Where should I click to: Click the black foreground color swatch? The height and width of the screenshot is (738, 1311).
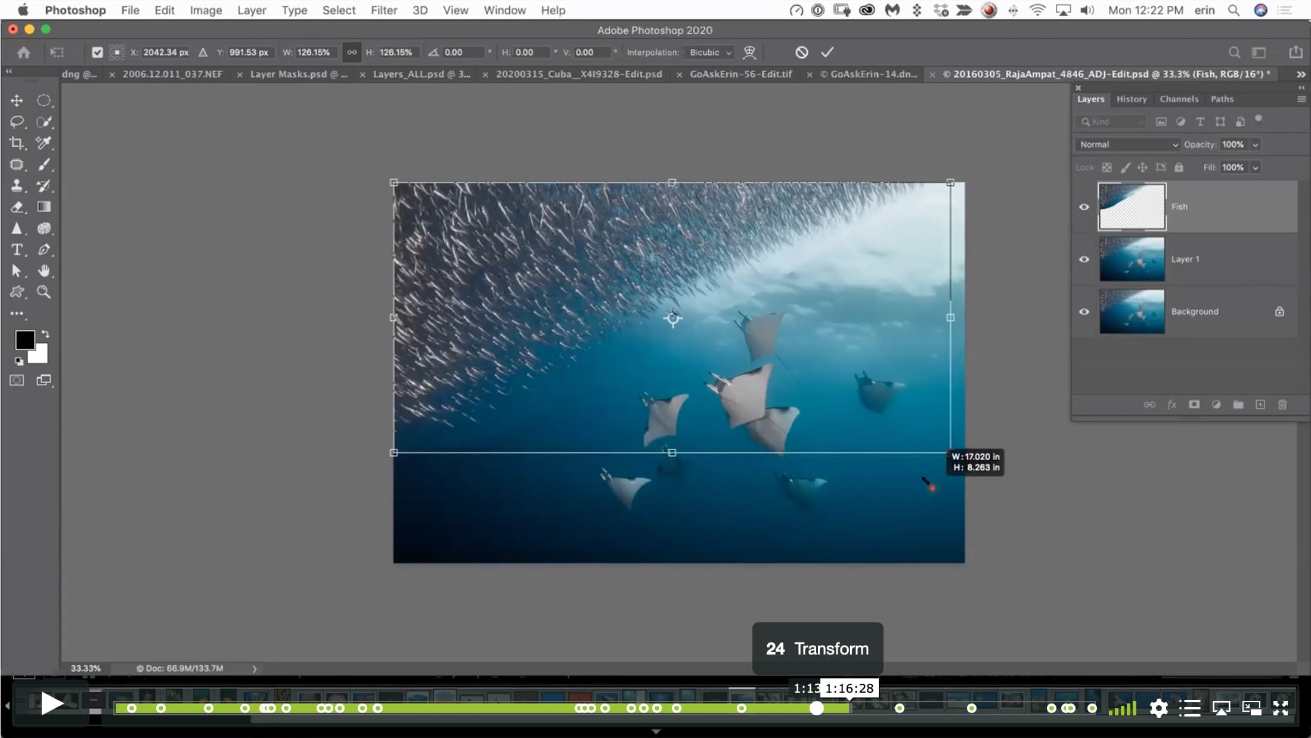click(x=25, y=340)
